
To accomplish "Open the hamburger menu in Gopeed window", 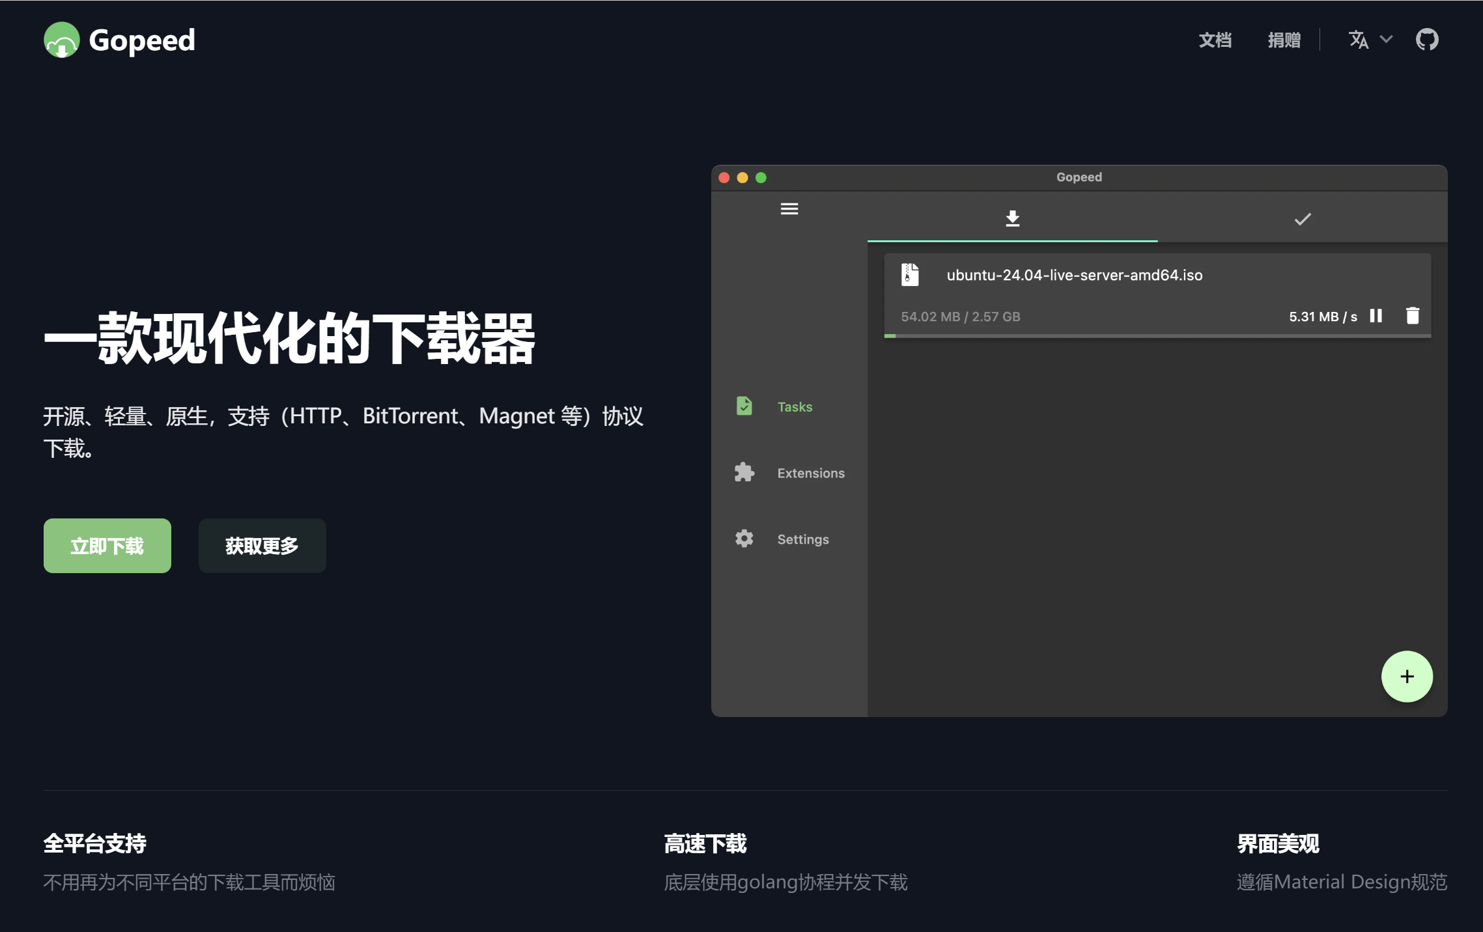I will (789, 209).
